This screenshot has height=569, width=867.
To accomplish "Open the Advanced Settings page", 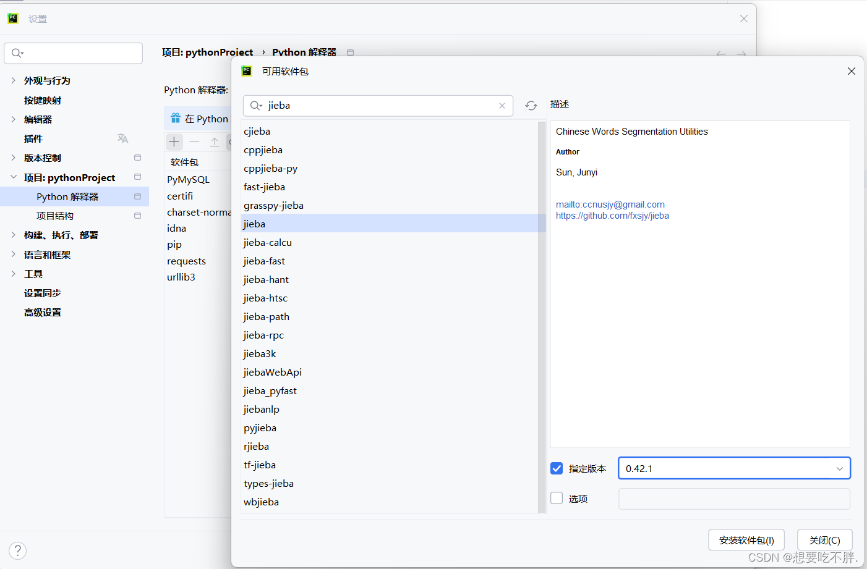I will [x=43, y=312].
